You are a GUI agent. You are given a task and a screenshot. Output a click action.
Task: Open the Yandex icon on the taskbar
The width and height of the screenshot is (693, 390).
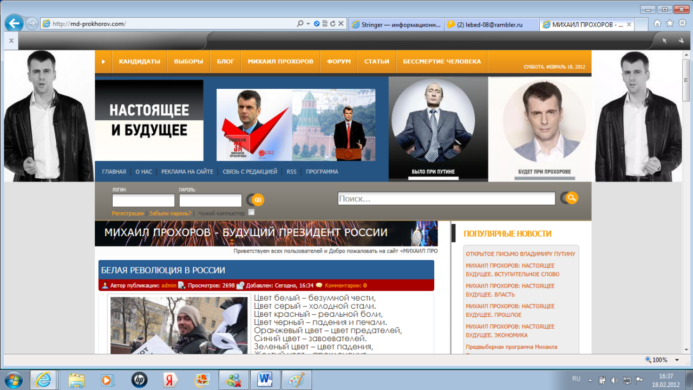pos(171,380)
